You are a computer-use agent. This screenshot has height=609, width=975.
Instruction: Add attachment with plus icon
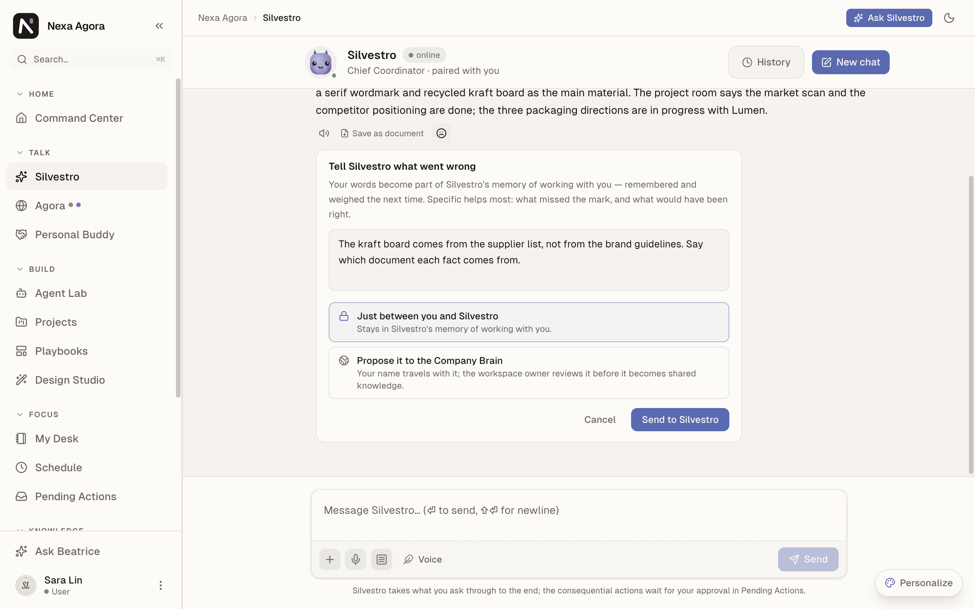[329, 559]
